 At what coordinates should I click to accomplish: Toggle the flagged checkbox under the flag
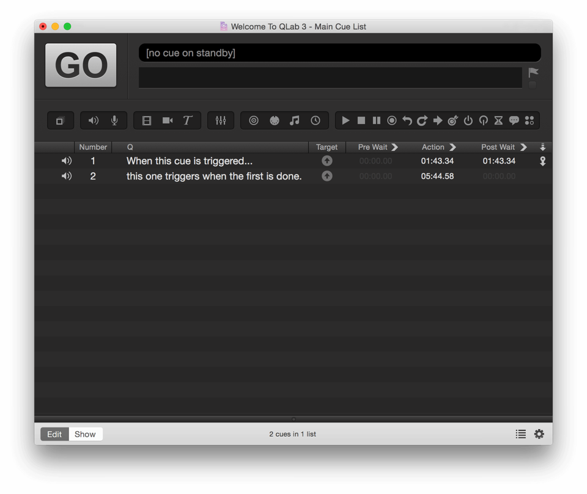[x=533, y=85]
